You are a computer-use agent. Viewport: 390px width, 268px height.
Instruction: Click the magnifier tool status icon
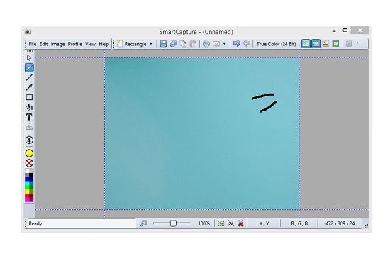click(x=231, y=223)
